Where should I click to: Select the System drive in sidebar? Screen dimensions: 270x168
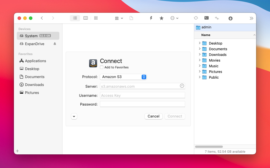tap(38, 36)
